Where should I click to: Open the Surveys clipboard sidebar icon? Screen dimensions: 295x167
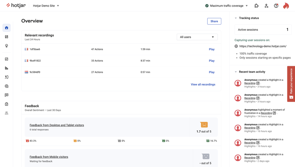(x=7, y=104)
